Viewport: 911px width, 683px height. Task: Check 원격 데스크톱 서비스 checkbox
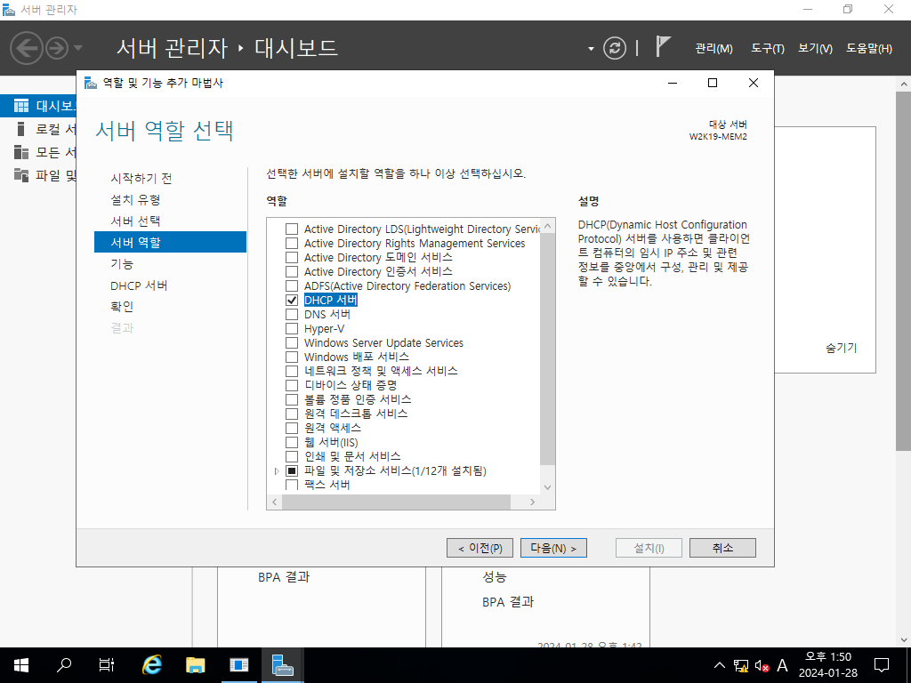click(x=292, y=414)
